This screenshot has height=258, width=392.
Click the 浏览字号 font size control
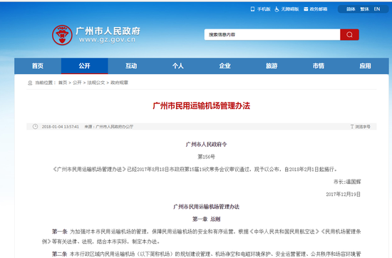click(363, 127)
